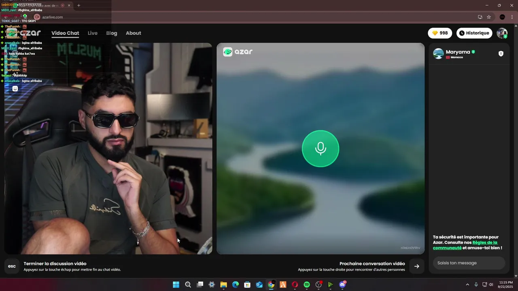Screen dimensions: 518x291
Task: Open the clock showing 11:25 PM
Action: 506,285
